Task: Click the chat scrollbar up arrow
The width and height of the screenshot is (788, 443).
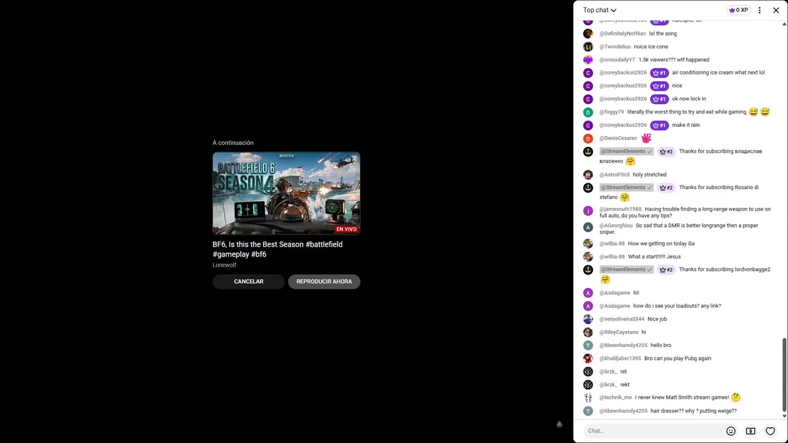Action: click(x=784, y=24)
